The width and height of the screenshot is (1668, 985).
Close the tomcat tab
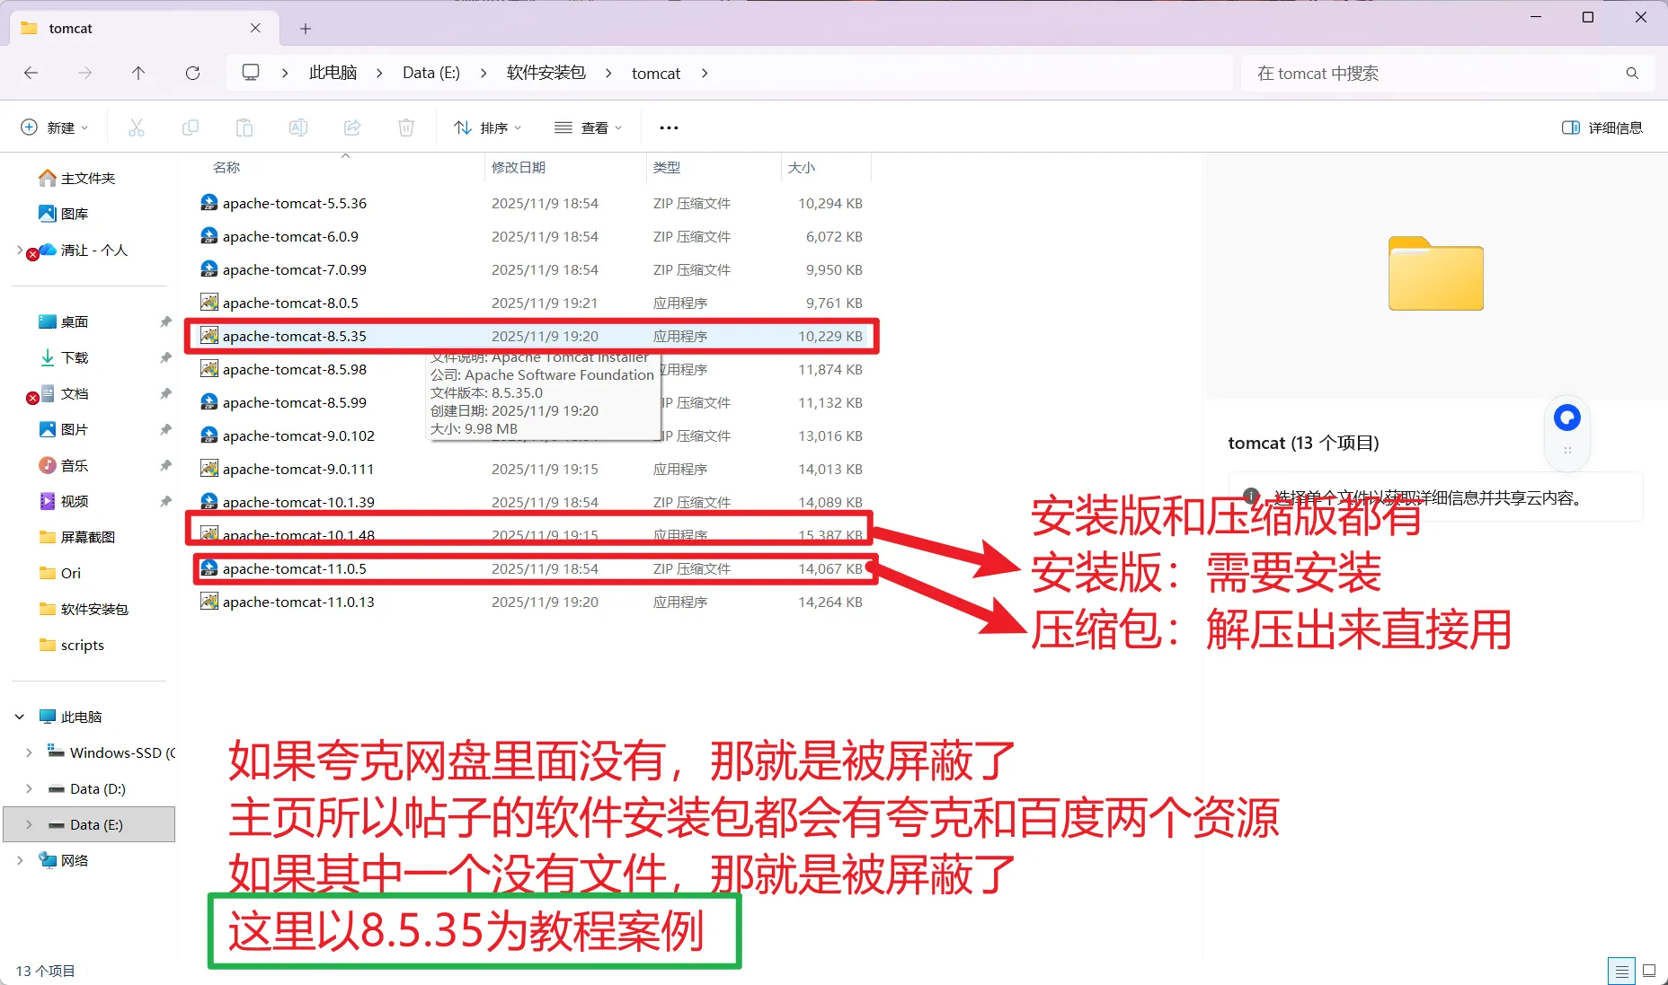(x=255, y=28)
